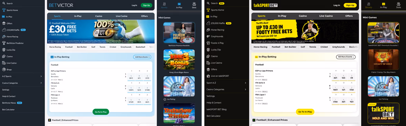This screenshot has height=126, width=406.
Task: Click the Offers gift icon in BetVictor sidebar
Action: point(3,23)
